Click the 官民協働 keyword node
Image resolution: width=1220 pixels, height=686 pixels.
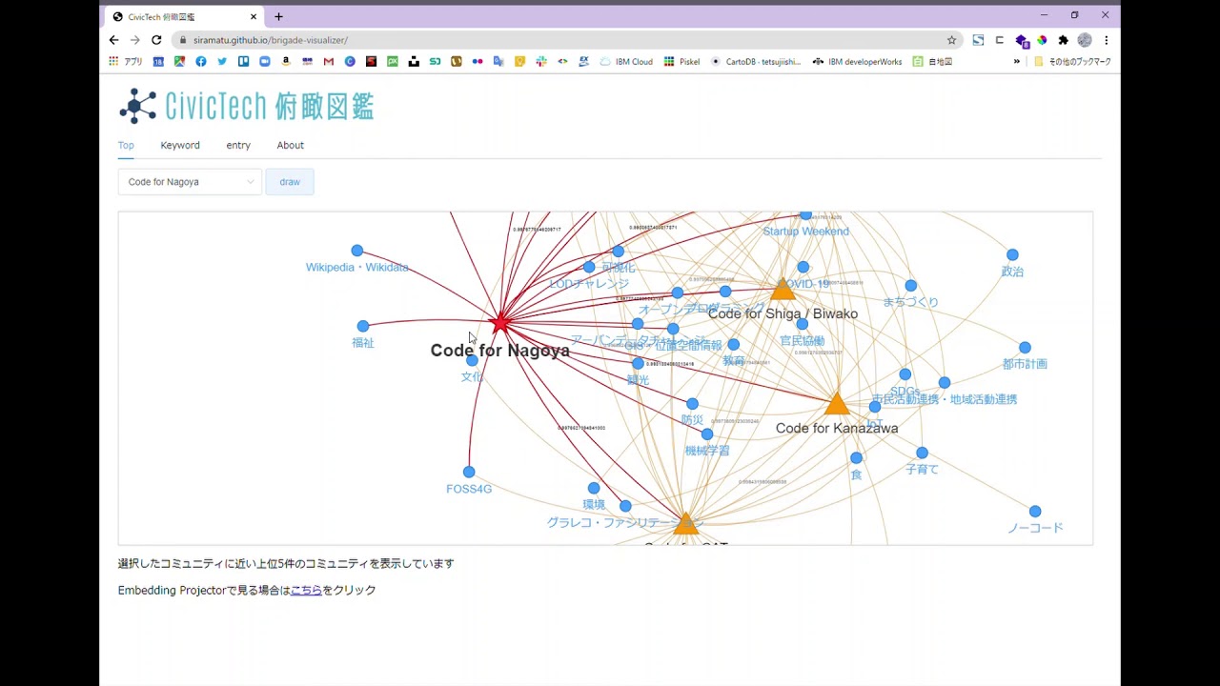(802, 324)
